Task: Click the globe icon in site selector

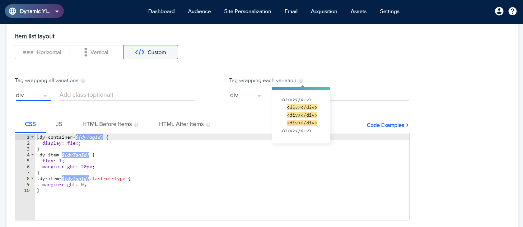Action: pyautogui.click(x=12, y=11)
